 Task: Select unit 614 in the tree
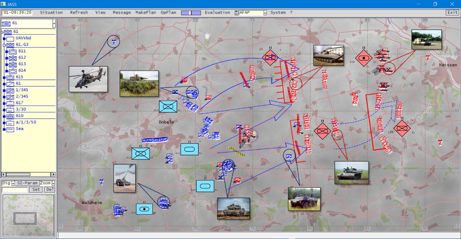[22, 70]
